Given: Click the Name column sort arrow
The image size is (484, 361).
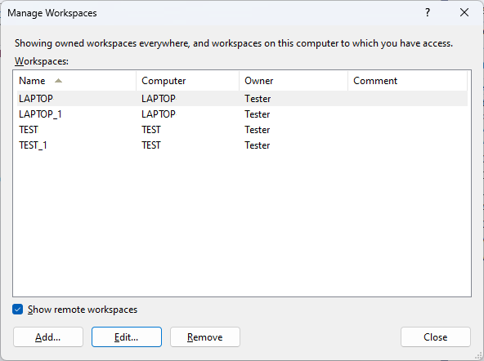Looking at the screenshot, I should [x=58, y=81].
